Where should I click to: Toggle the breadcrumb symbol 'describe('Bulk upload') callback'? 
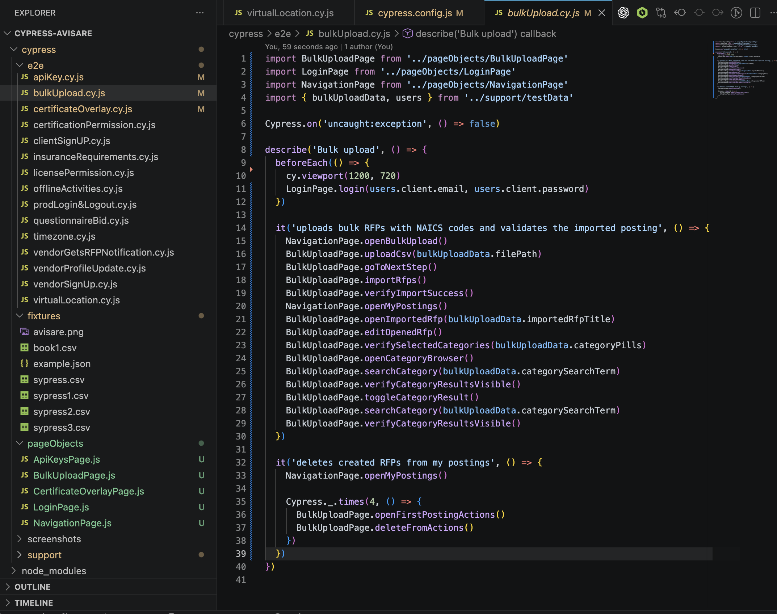click(x=486, y=33)
